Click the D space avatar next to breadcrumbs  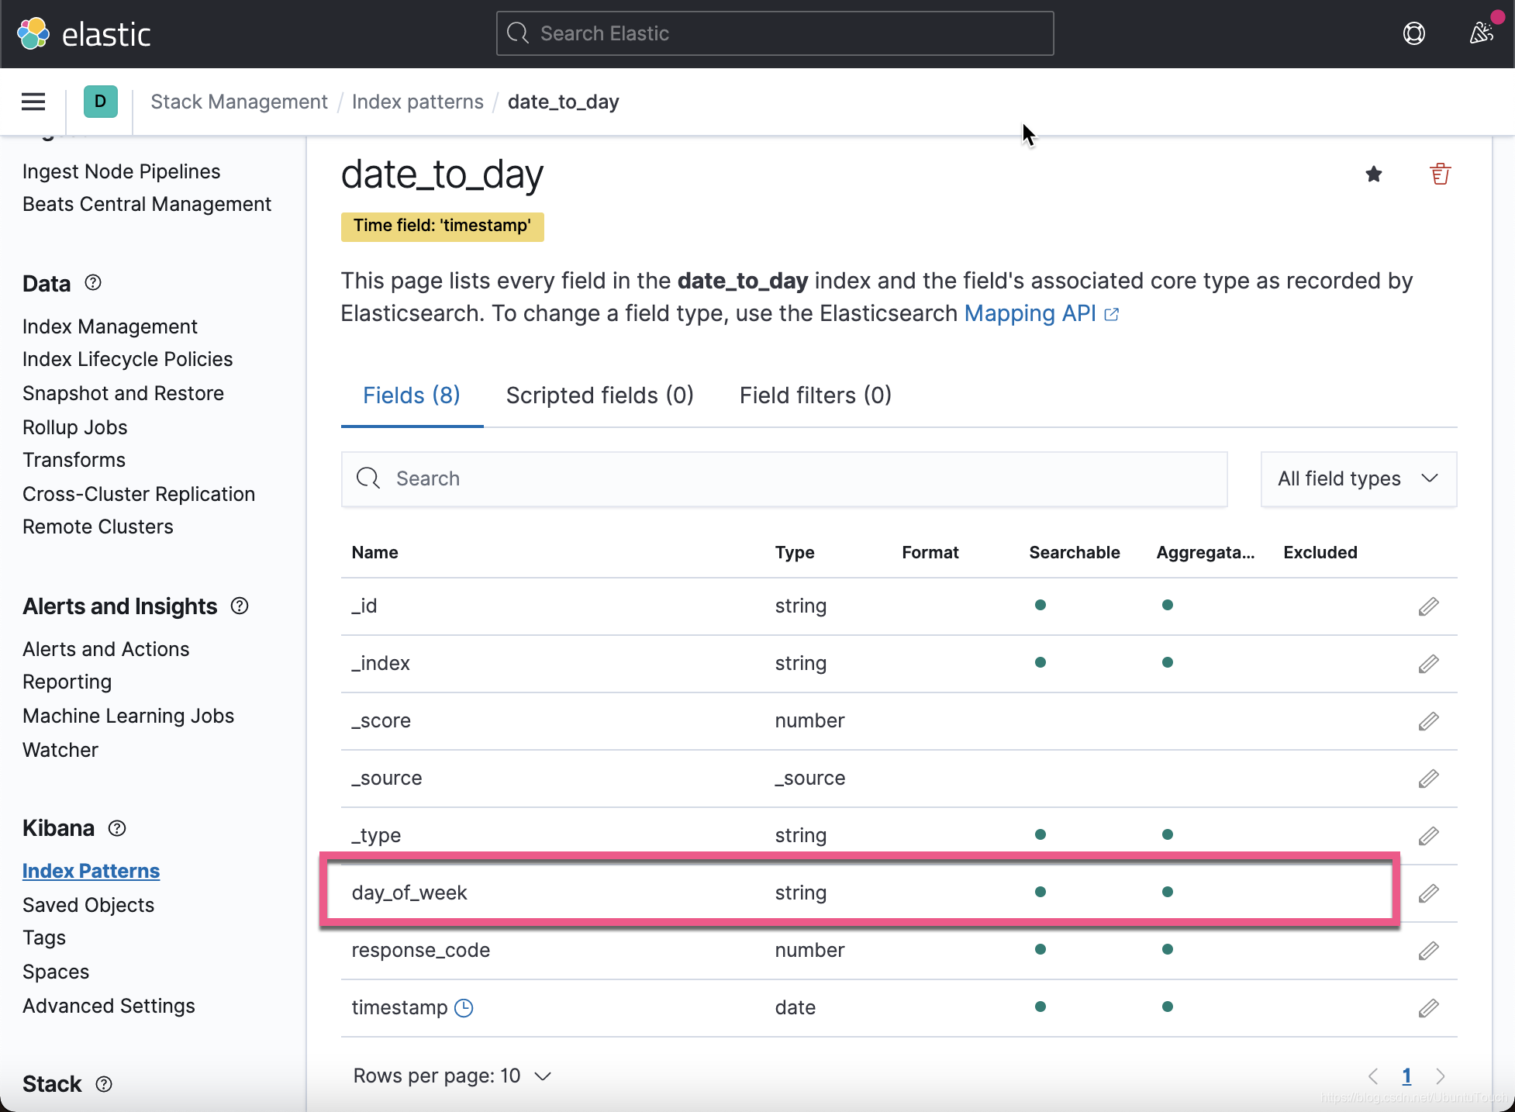click(x=100, y=102)
